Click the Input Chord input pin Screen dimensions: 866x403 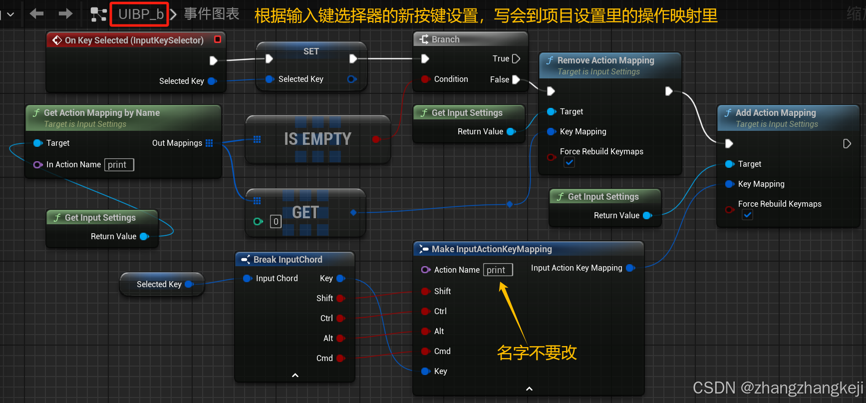(x=247, y=278)
